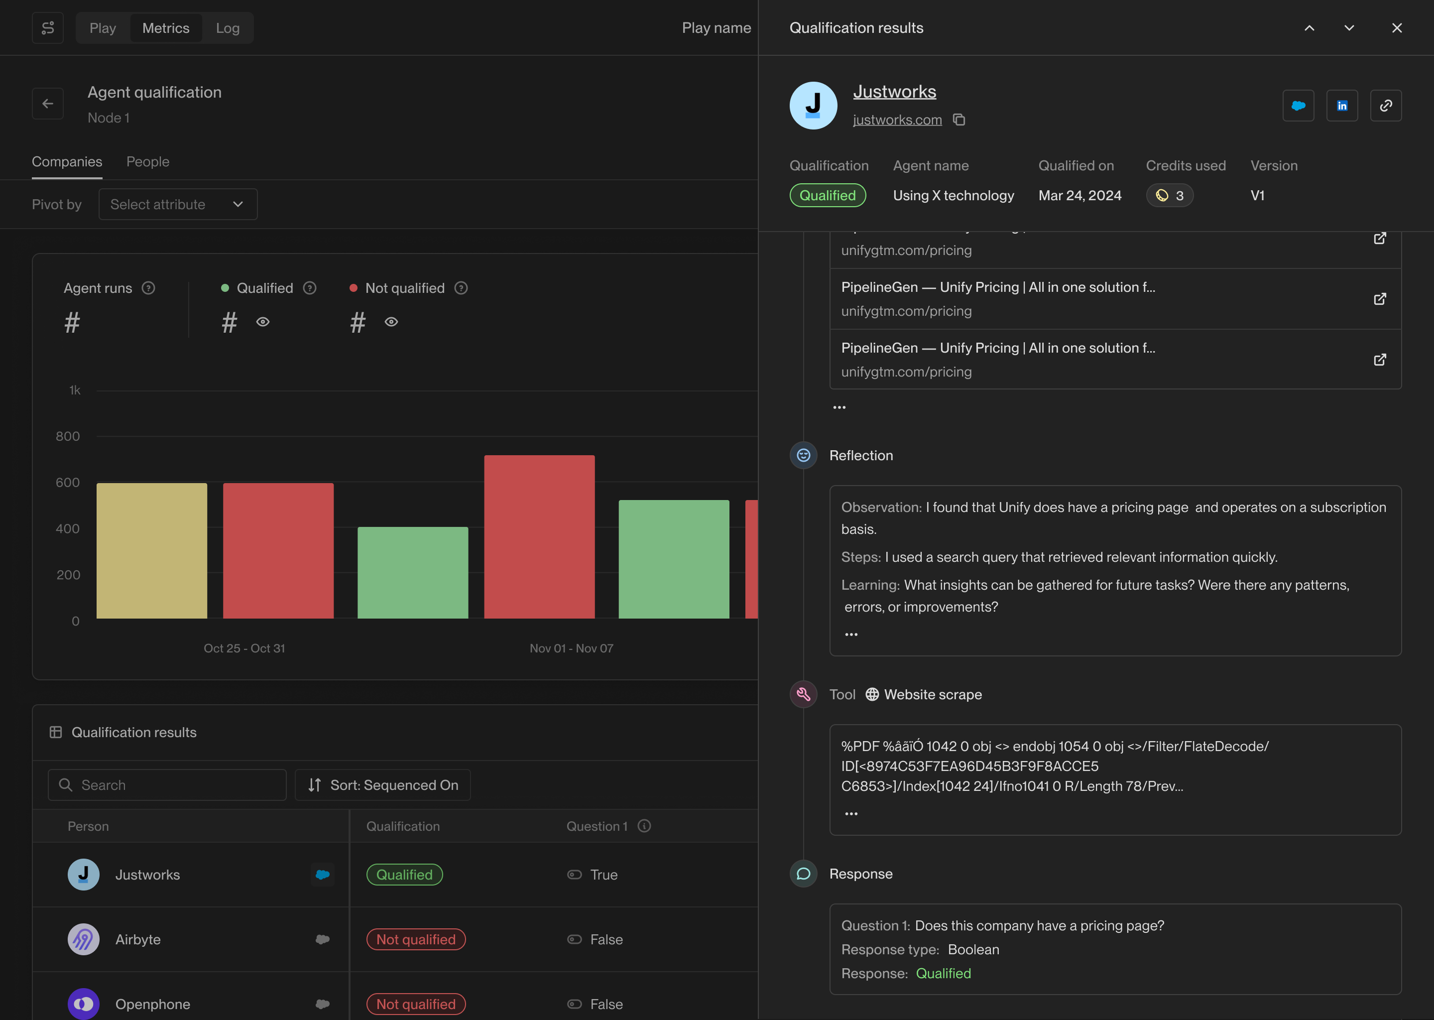Click the back arrow next to Agent qualification

48,104
